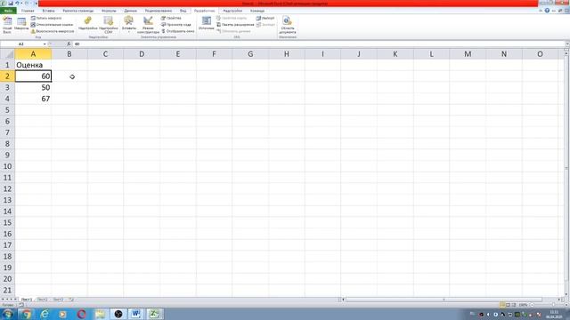
Task: Click the Name Box field
Action: click(x=21, y=44)
